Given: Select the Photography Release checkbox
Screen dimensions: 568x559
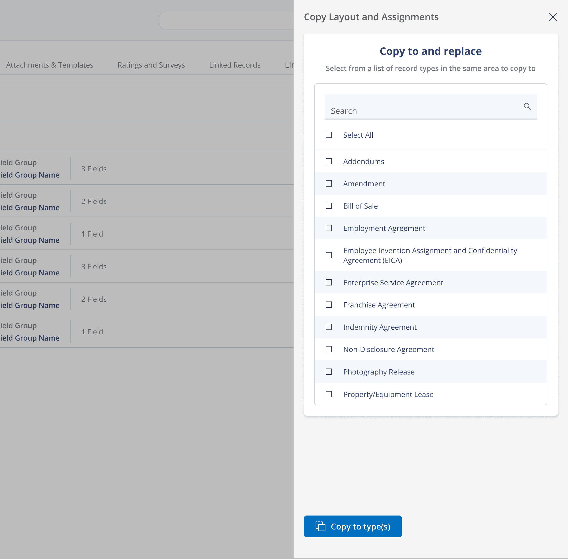Looking at the screenshot, I should click(x=329, y=372).
